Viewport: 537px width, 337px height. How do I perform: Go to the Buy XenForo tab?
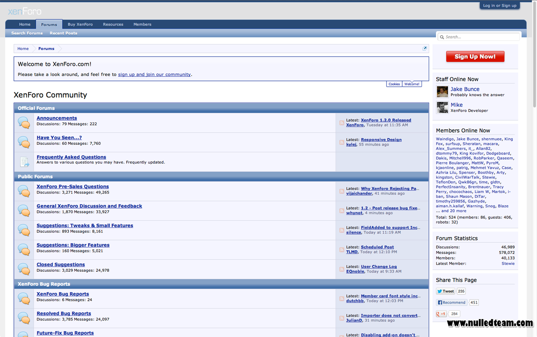click(x=80, y=25)
